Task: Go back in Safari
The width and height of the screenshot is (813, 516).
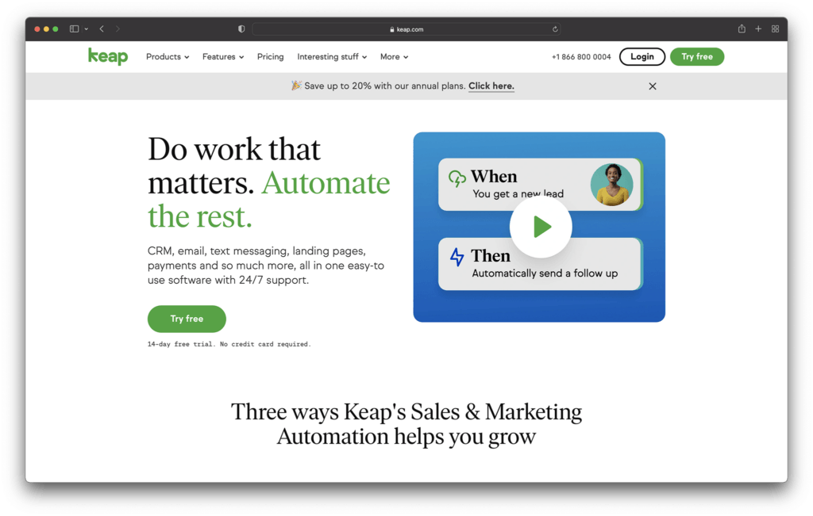Action: point(102,29)
